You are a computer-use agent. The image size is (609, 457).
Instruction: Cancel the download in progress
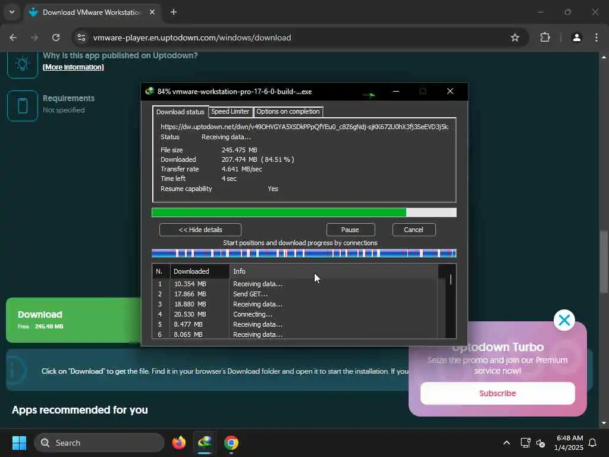click(414, 230)
